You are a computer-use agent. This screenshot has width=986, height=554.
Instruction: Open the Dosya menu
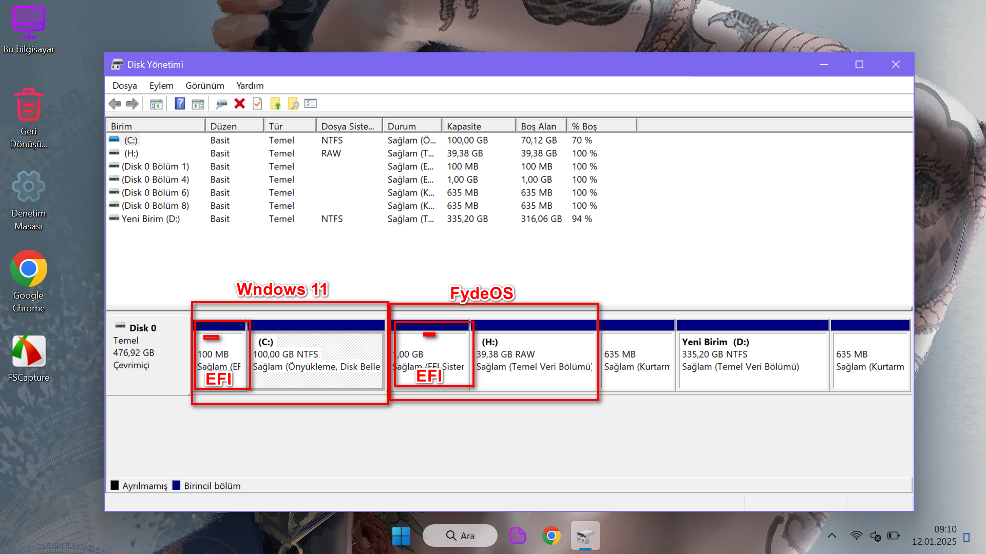(124, 86)
